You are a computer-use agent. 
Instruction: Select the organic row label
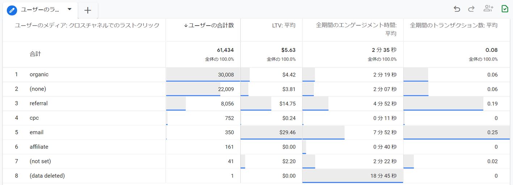click(39, 75)
